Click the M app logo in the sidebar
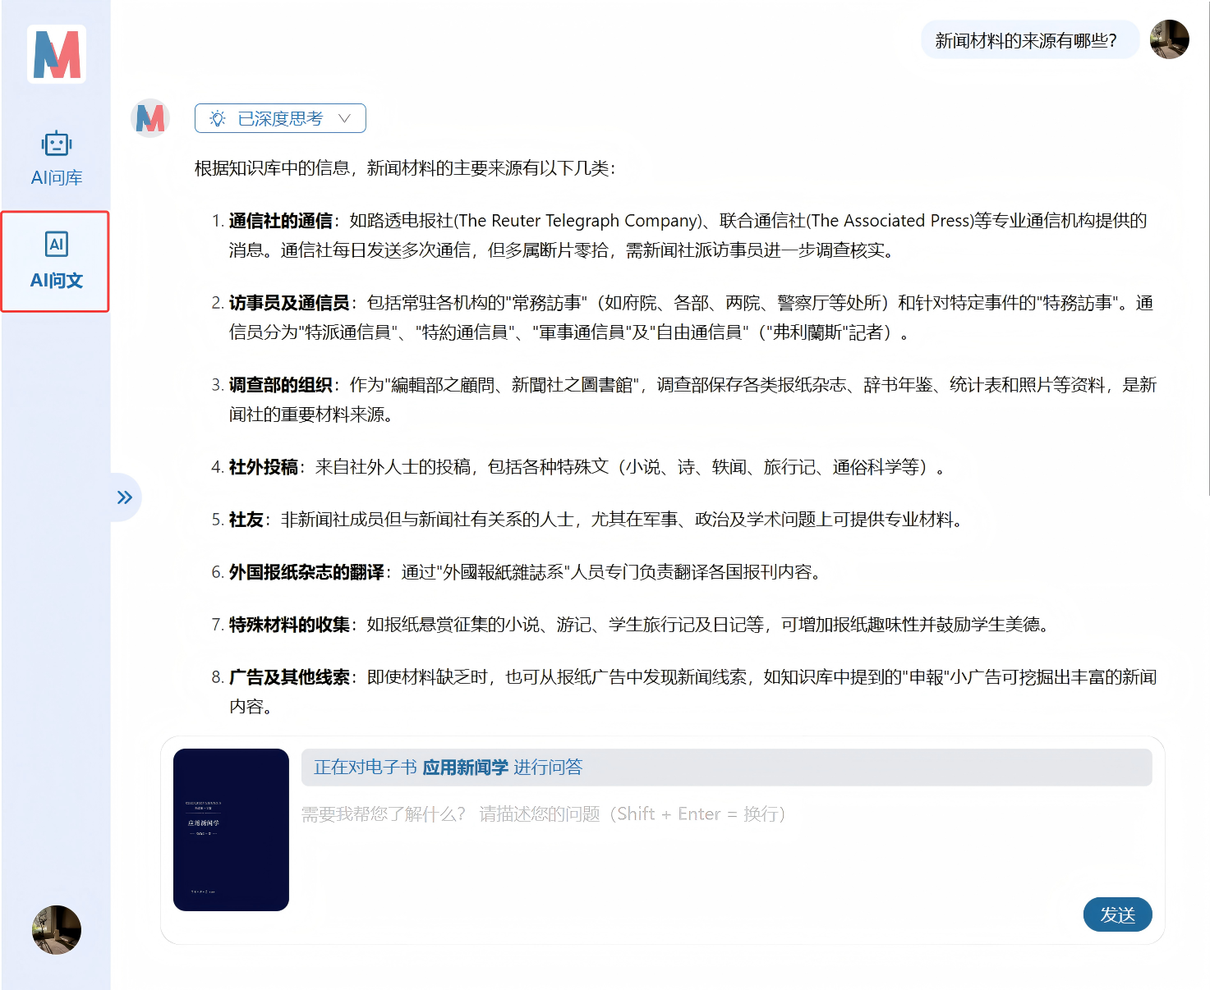Image resolution: width=1210 pixels, height=990 pixels. 57,54
